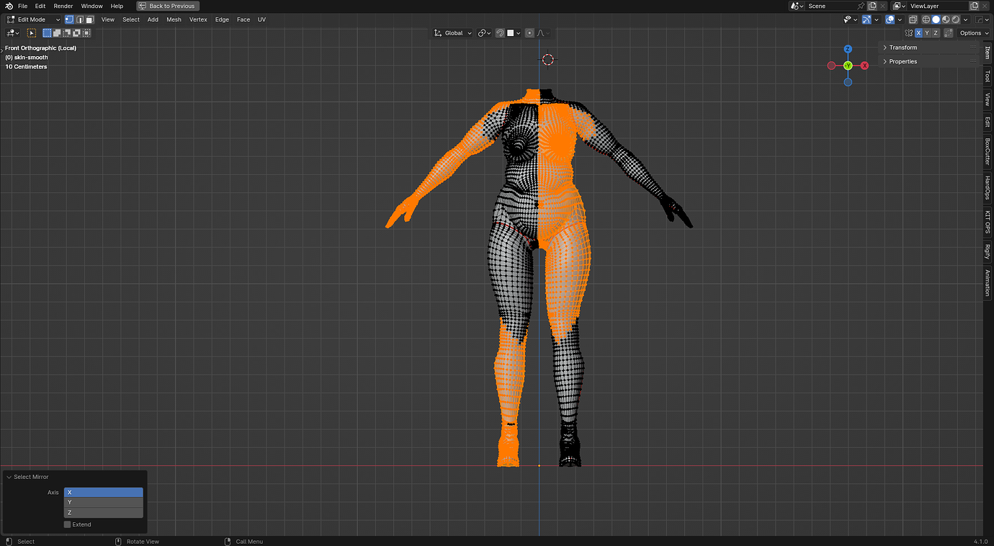
Task: Switch to the BoxCutter sidebar tab
Action: 987,151
